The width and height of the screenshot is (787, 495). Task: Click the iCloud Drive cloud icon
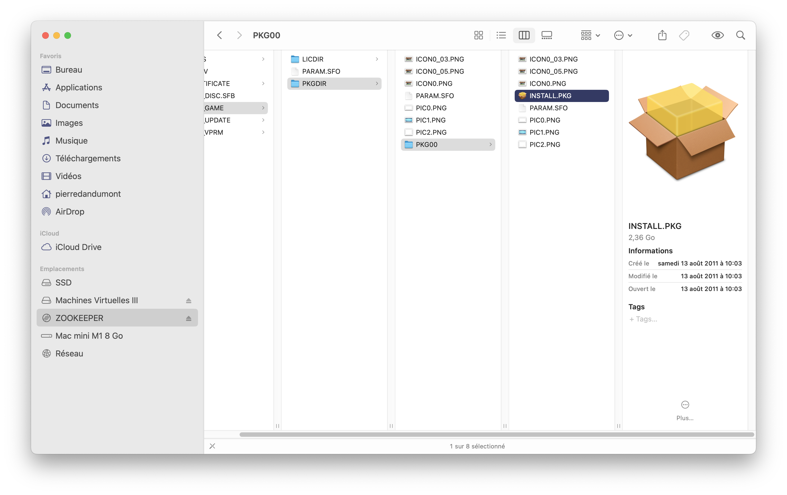click(46, 247)
